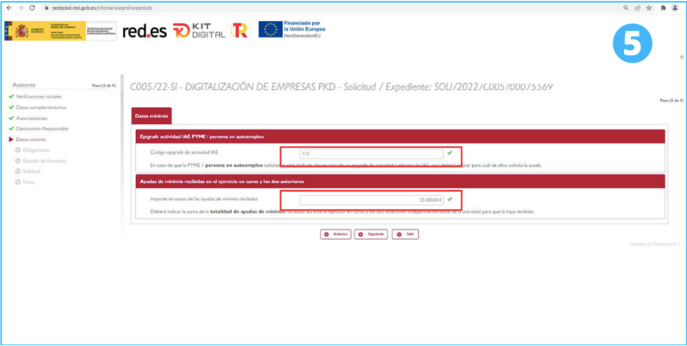687x346 pixels.
Task: Click the Siguiente button
Action: pos(371,234)
